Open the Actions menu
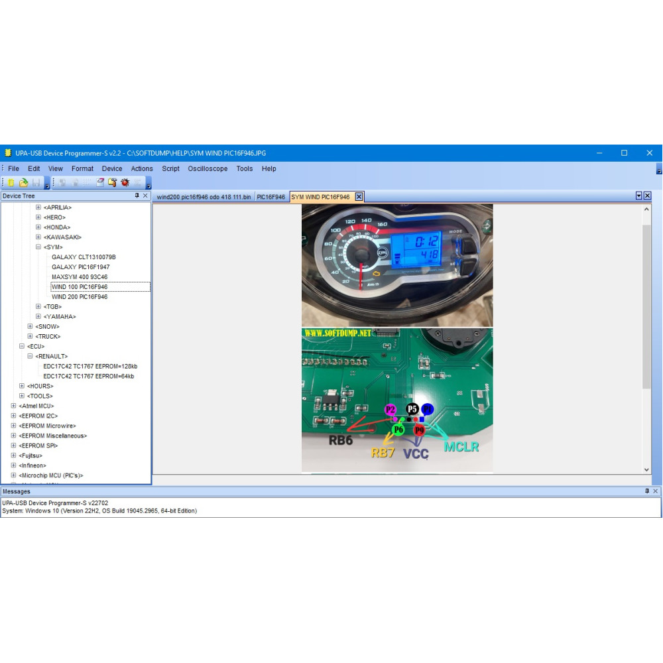 click(x=142, y=168)
